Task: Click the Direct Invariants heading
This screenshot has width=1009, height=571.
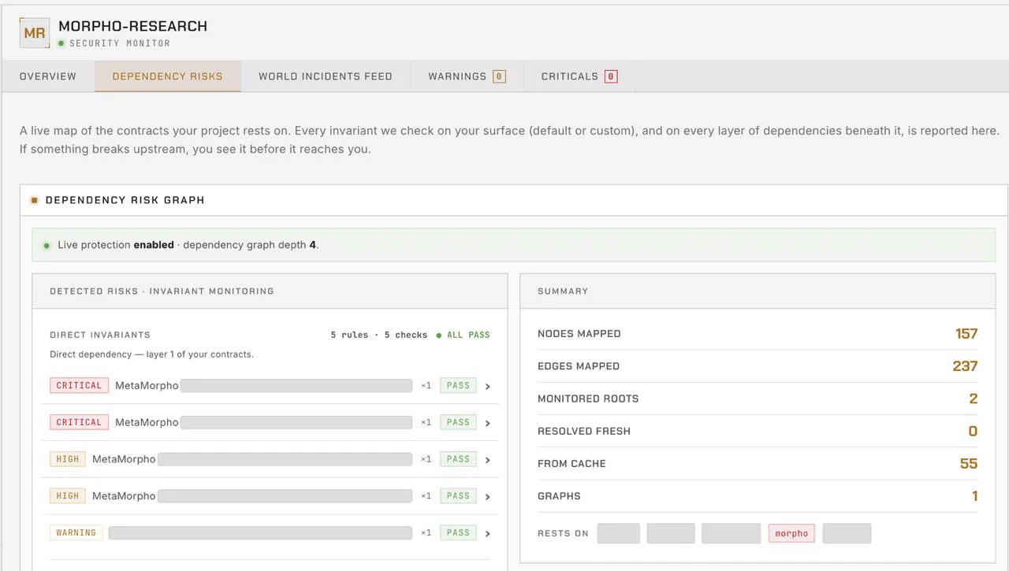Action: coord(100,335)
